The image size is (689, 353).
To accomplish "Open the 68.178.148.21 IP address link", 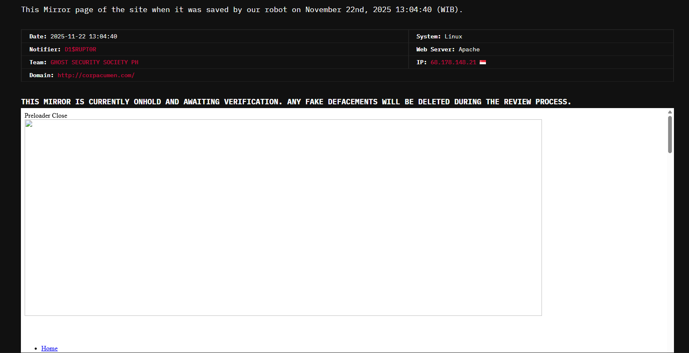I will 453,62.
